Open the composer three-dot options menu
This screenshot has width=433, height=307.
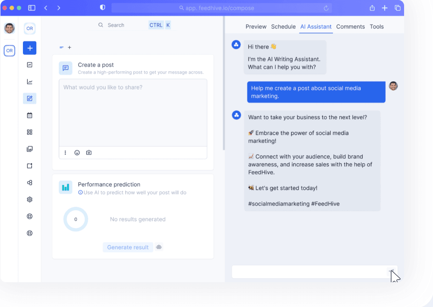click(65, 152)
